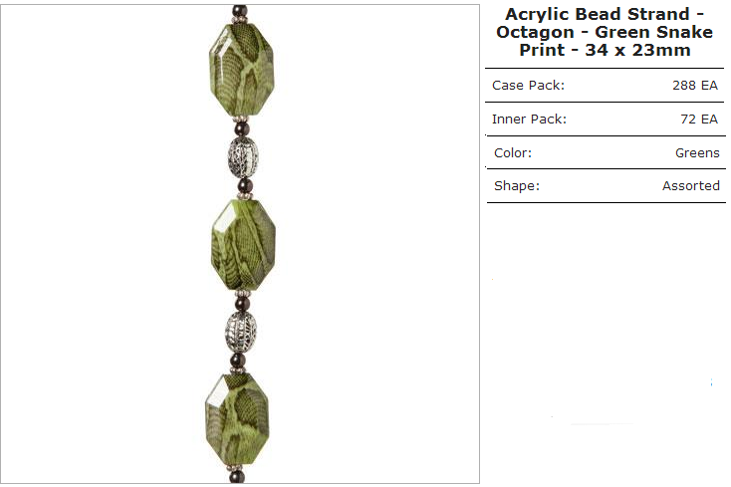Select the Color label
This screenshot has width=731, height=487.
click(512, 152)
